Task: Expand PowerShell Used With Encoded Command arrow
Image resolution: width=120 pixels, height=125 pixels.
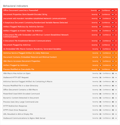Action: coord(116,94)
